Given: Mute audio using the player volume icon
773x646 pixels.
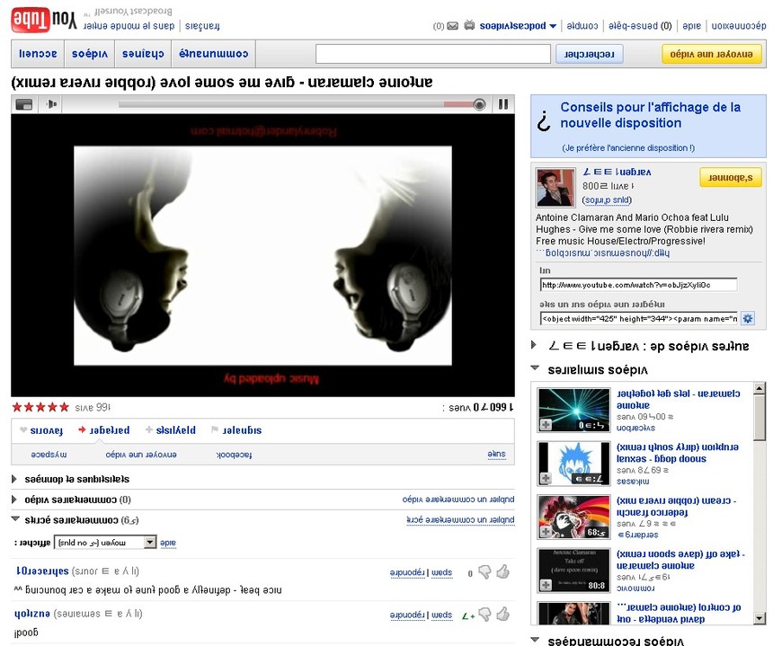Looking at the screenshot, I should [x=51, y=102].
